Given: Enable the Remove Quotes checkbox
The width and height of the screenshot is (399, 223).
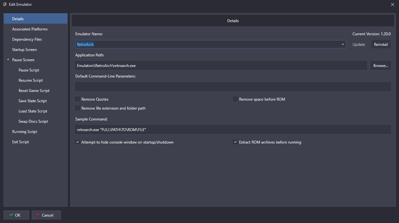Looking at the screenshot, I should point(78,99).
